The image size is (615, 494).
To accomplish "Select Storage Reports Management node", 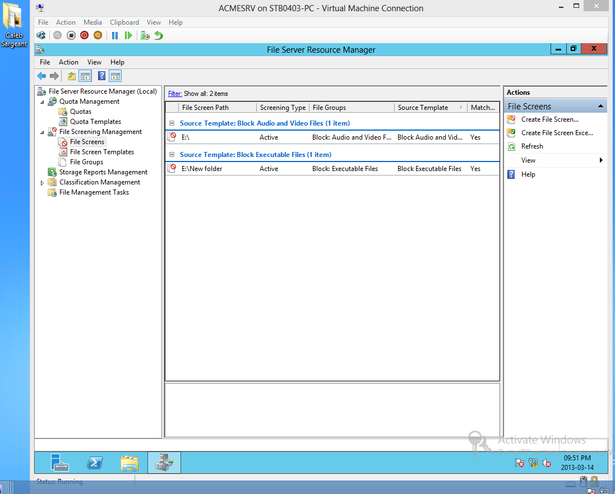I will (103, 172).
